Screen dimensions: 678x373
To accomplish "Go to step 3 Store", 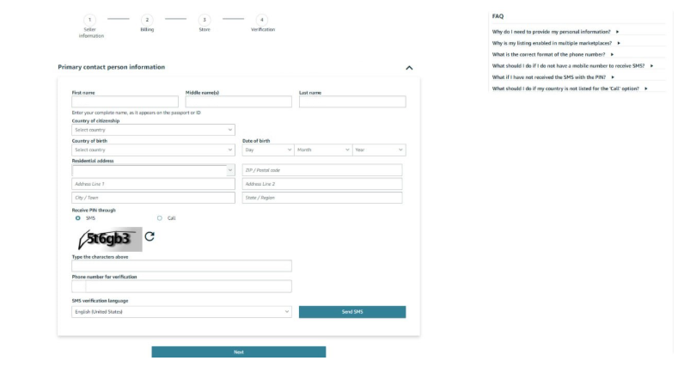I will [204, 20].
